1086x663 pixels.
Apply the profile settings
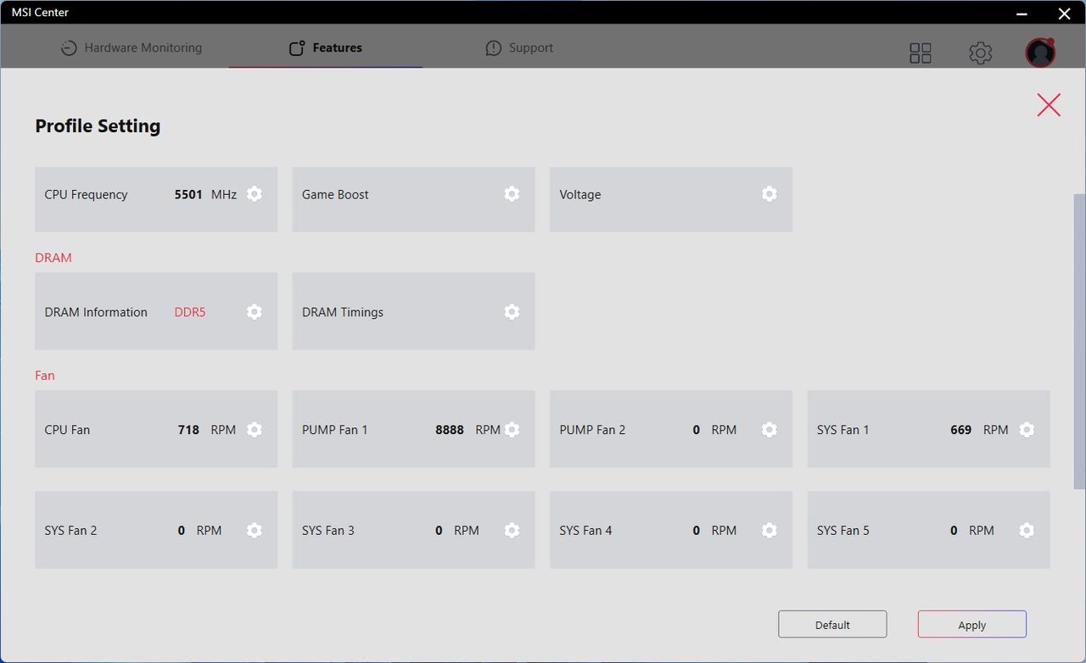click(972, 624)
